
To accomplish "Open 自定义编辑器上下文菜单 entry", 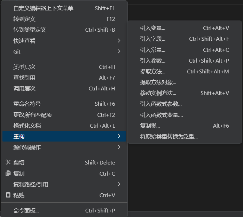I will click(x=64, y=8).
